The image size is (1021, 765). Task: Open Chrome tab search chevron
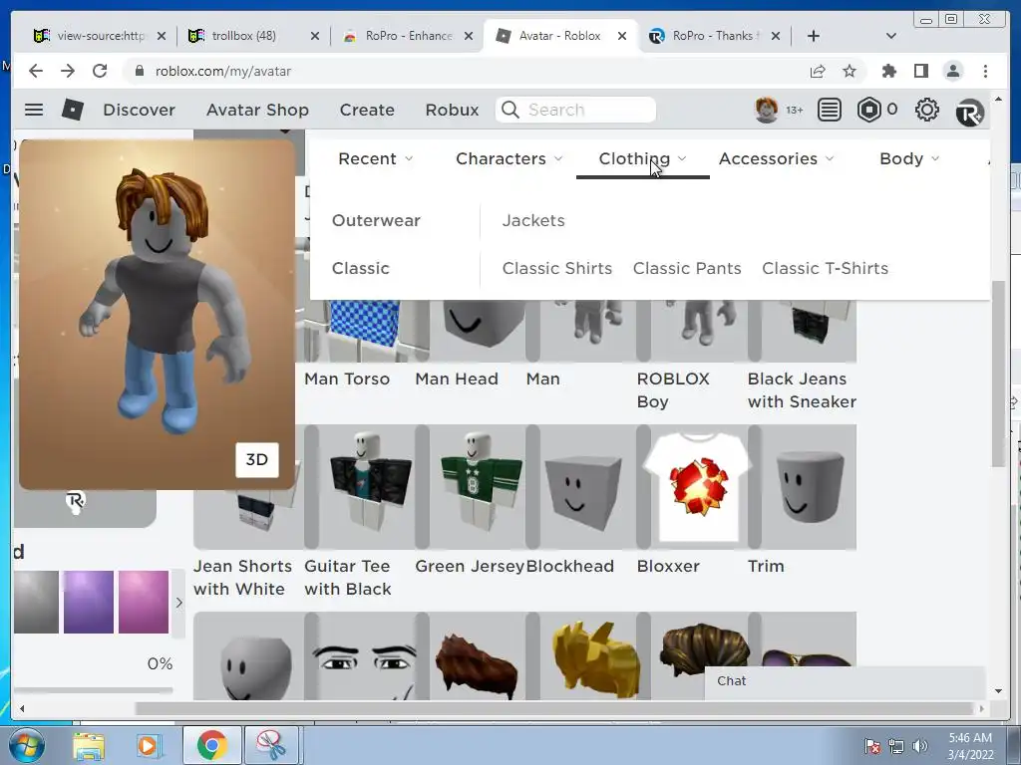(891, 36)
